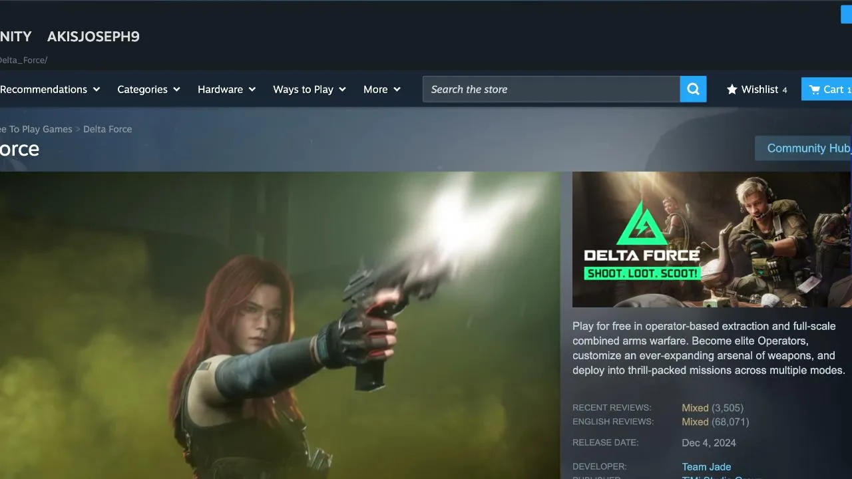The height and width of the screenshot is (479, 852).
Task: Click the Delta Force header capsule image
Action: coord(712,239)
